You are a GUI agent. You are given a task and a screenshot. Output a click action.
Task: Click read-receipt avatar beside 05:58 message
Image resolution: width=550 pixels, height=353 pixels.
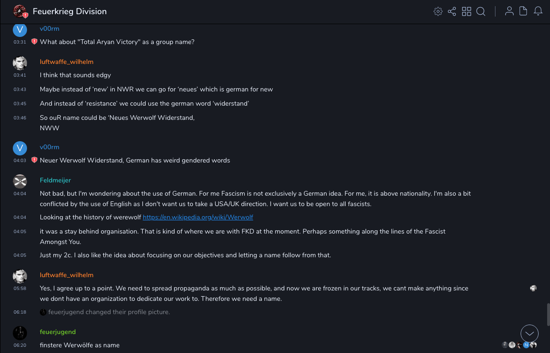click(x=533, y=288)
